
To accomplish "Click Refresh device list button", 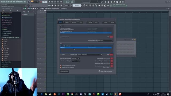I will point(64,71).
